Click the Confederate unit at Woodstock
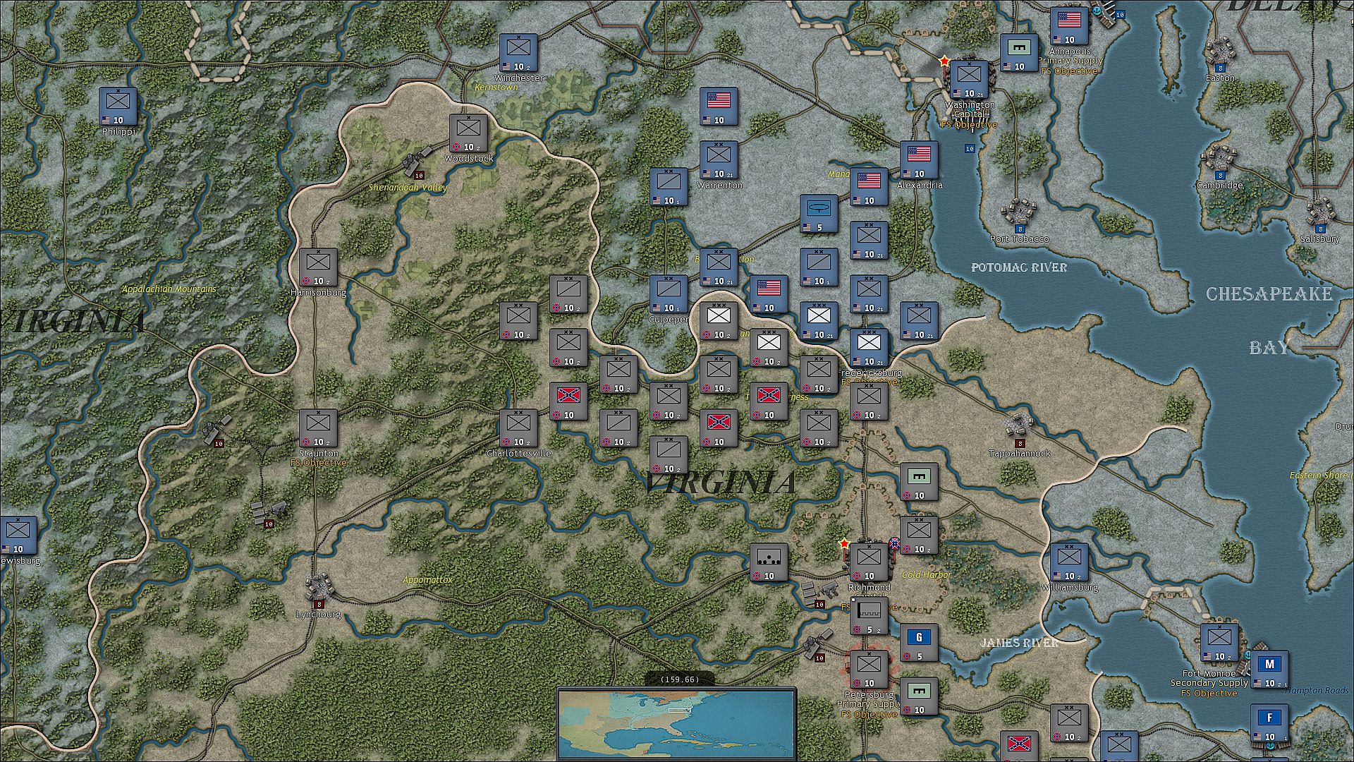The image size is (1354, 762). pyautogui.click(x=468, y=133)
